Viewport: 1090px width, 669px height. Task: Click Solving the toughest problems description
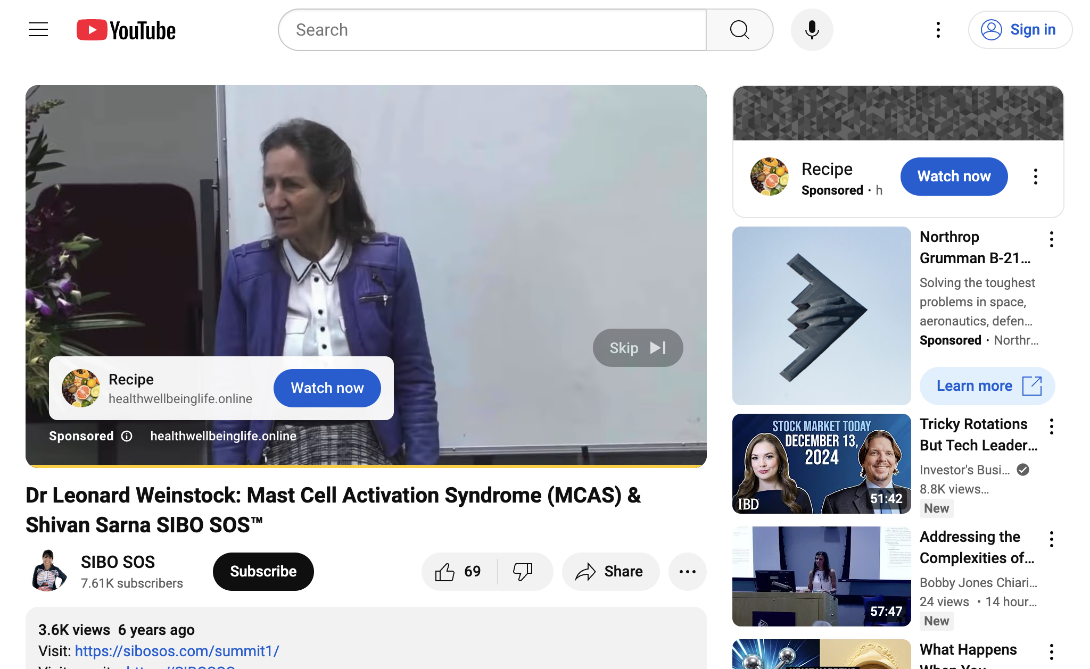[977, 302]
